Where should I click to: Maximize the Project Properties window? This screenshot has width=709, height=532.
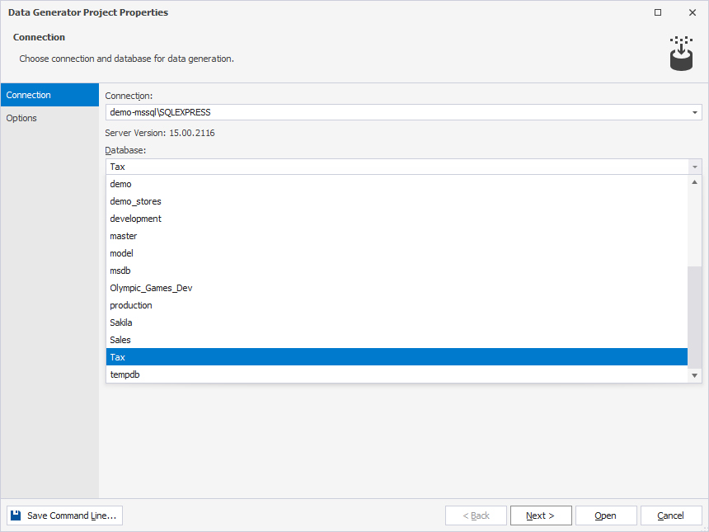pos(658,12)
